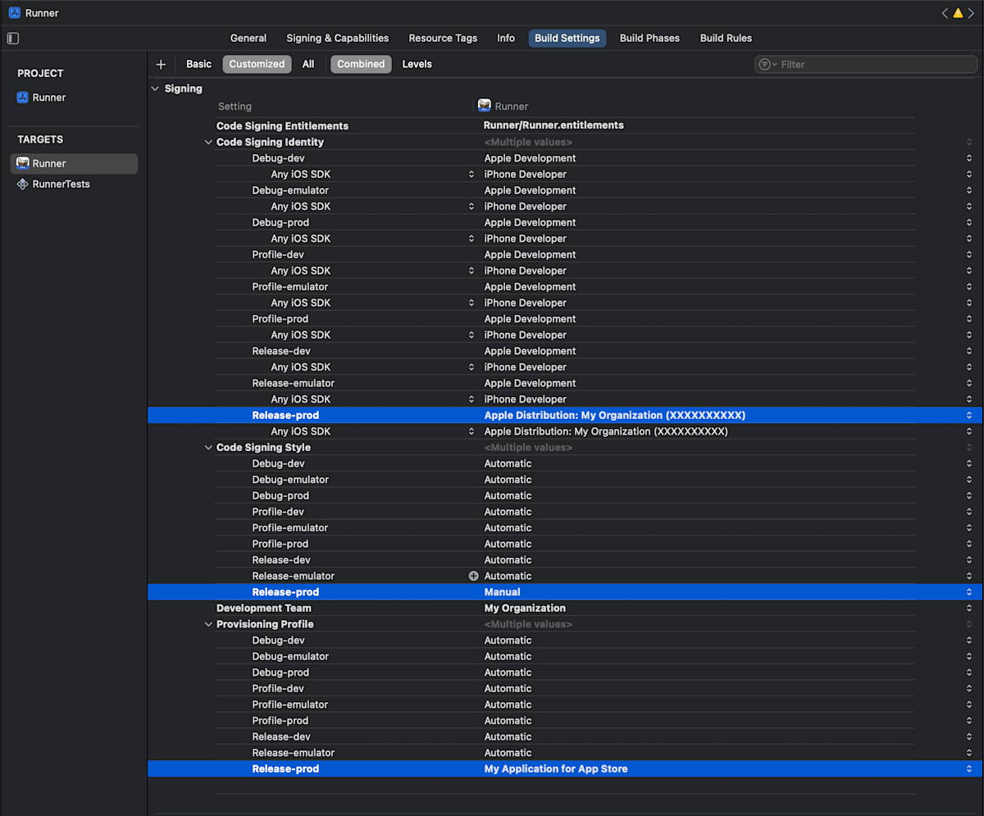The height and width of the screenshot is (816, 984).
Task: Switch to Combined view
Action: tap(361, 64)
